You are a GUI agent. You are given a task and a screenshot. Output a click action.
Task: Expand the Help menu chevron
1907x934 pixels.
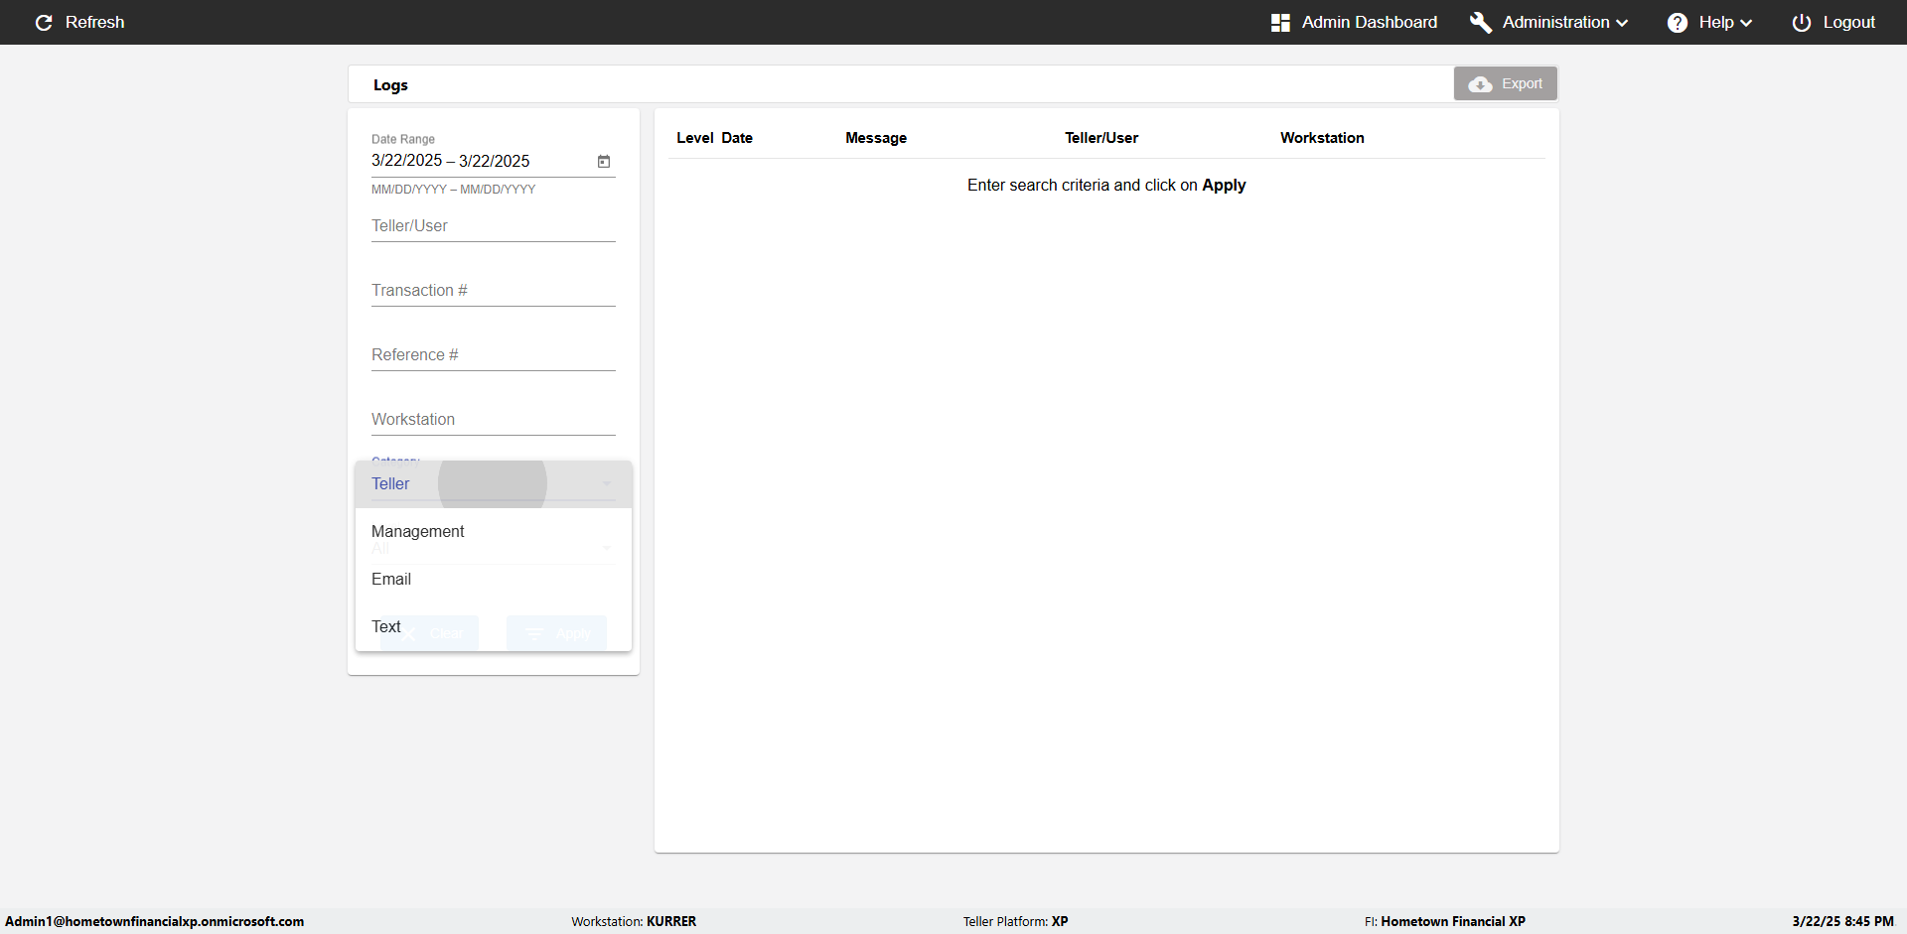pos(1746,23)
